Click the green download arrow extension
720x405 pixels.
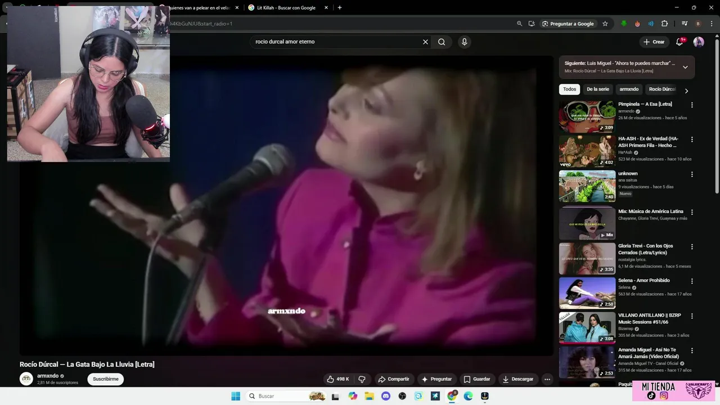[x=624, y=24]
